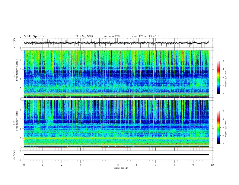Click the "-3" tick on lower color bar

tap(223, 111)
